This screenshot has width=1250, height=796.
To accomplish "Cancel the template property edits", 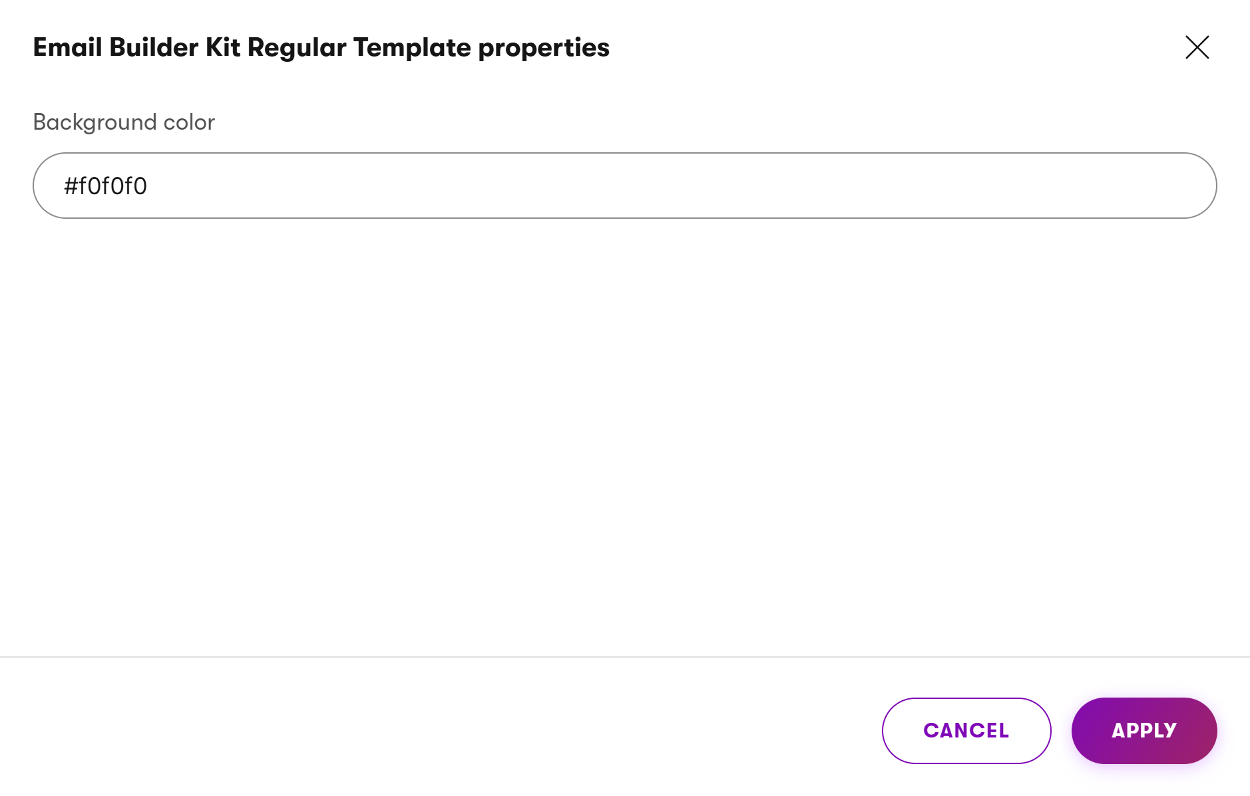I will point(966,730).
